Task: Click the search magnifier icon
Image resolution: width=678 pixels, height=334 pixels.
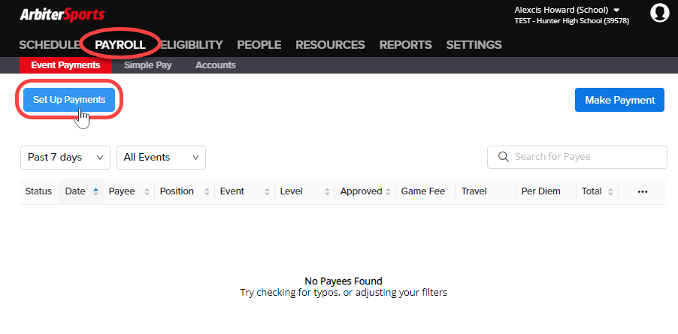Action: pyautogui.click(x=502, y=158)
